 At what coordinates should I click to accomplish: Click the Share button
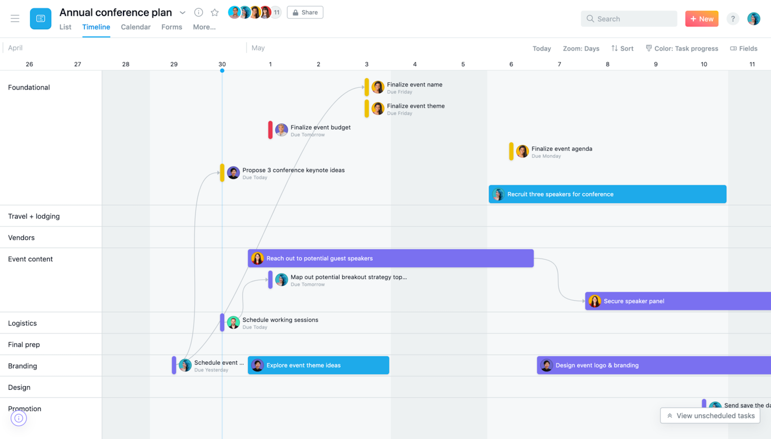pyautogui.click(x=306, y=12)
